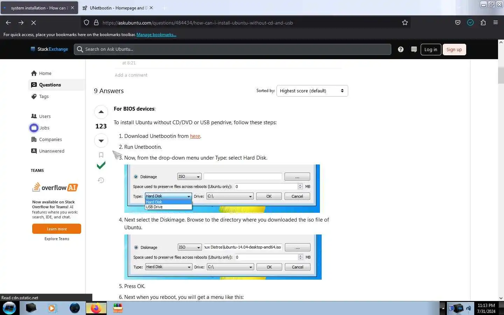Click the browser address bar URL
This screenshot has height=315, width=504.
198,23
